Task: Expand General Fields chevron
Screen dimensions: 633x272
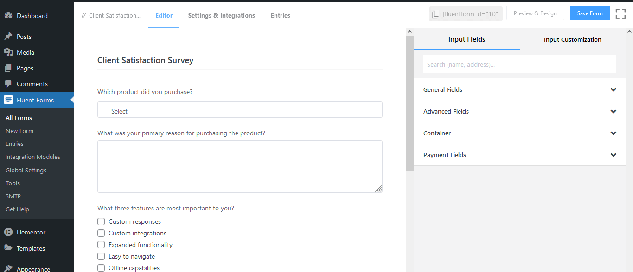Action: pos(614,89)
